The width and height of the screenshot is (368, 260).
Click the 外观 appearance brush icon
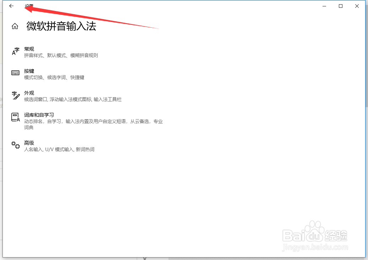(16, 95)
